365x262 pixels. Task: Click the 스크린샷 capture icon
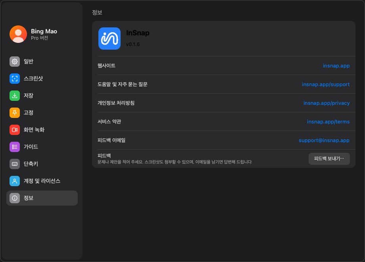pyautogui.click(x=15, y=79)
